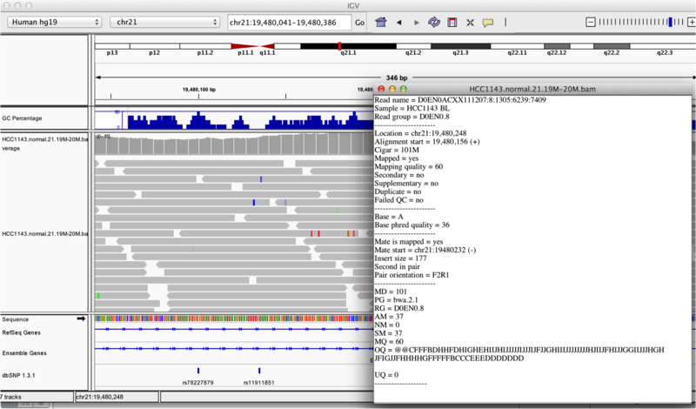
Task: Click the blue zoom level slider marker
Action: pyautogui.click(x=670, y=21)
